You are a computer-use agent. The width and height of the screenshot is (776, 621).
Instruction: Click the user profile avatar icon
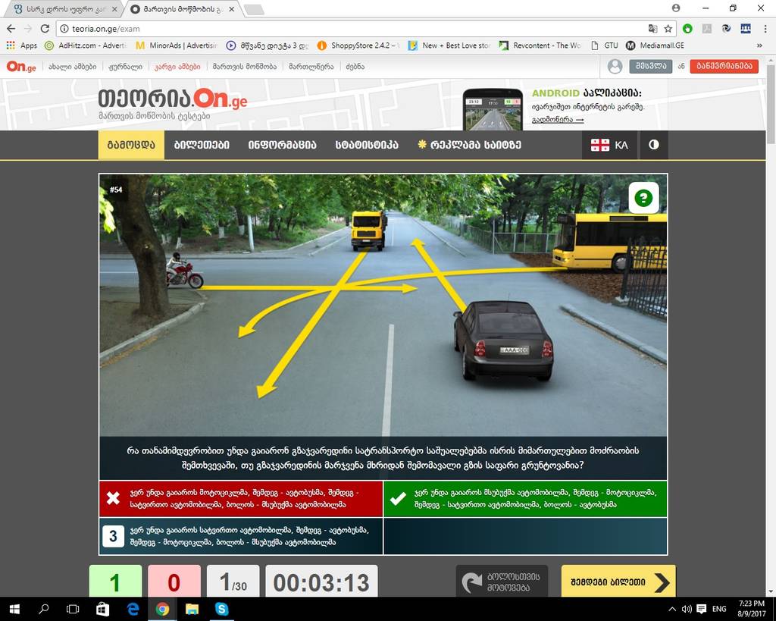(615, 67)
